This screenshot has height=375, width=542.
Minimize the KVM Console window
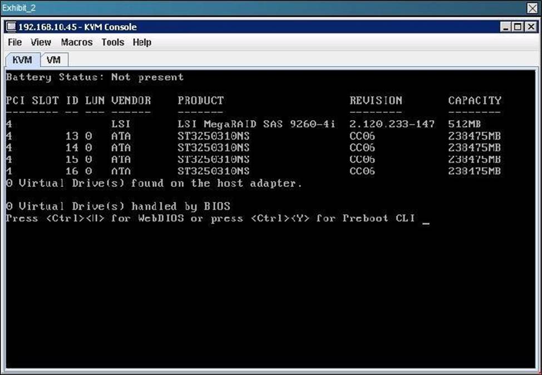coord(506,27)
